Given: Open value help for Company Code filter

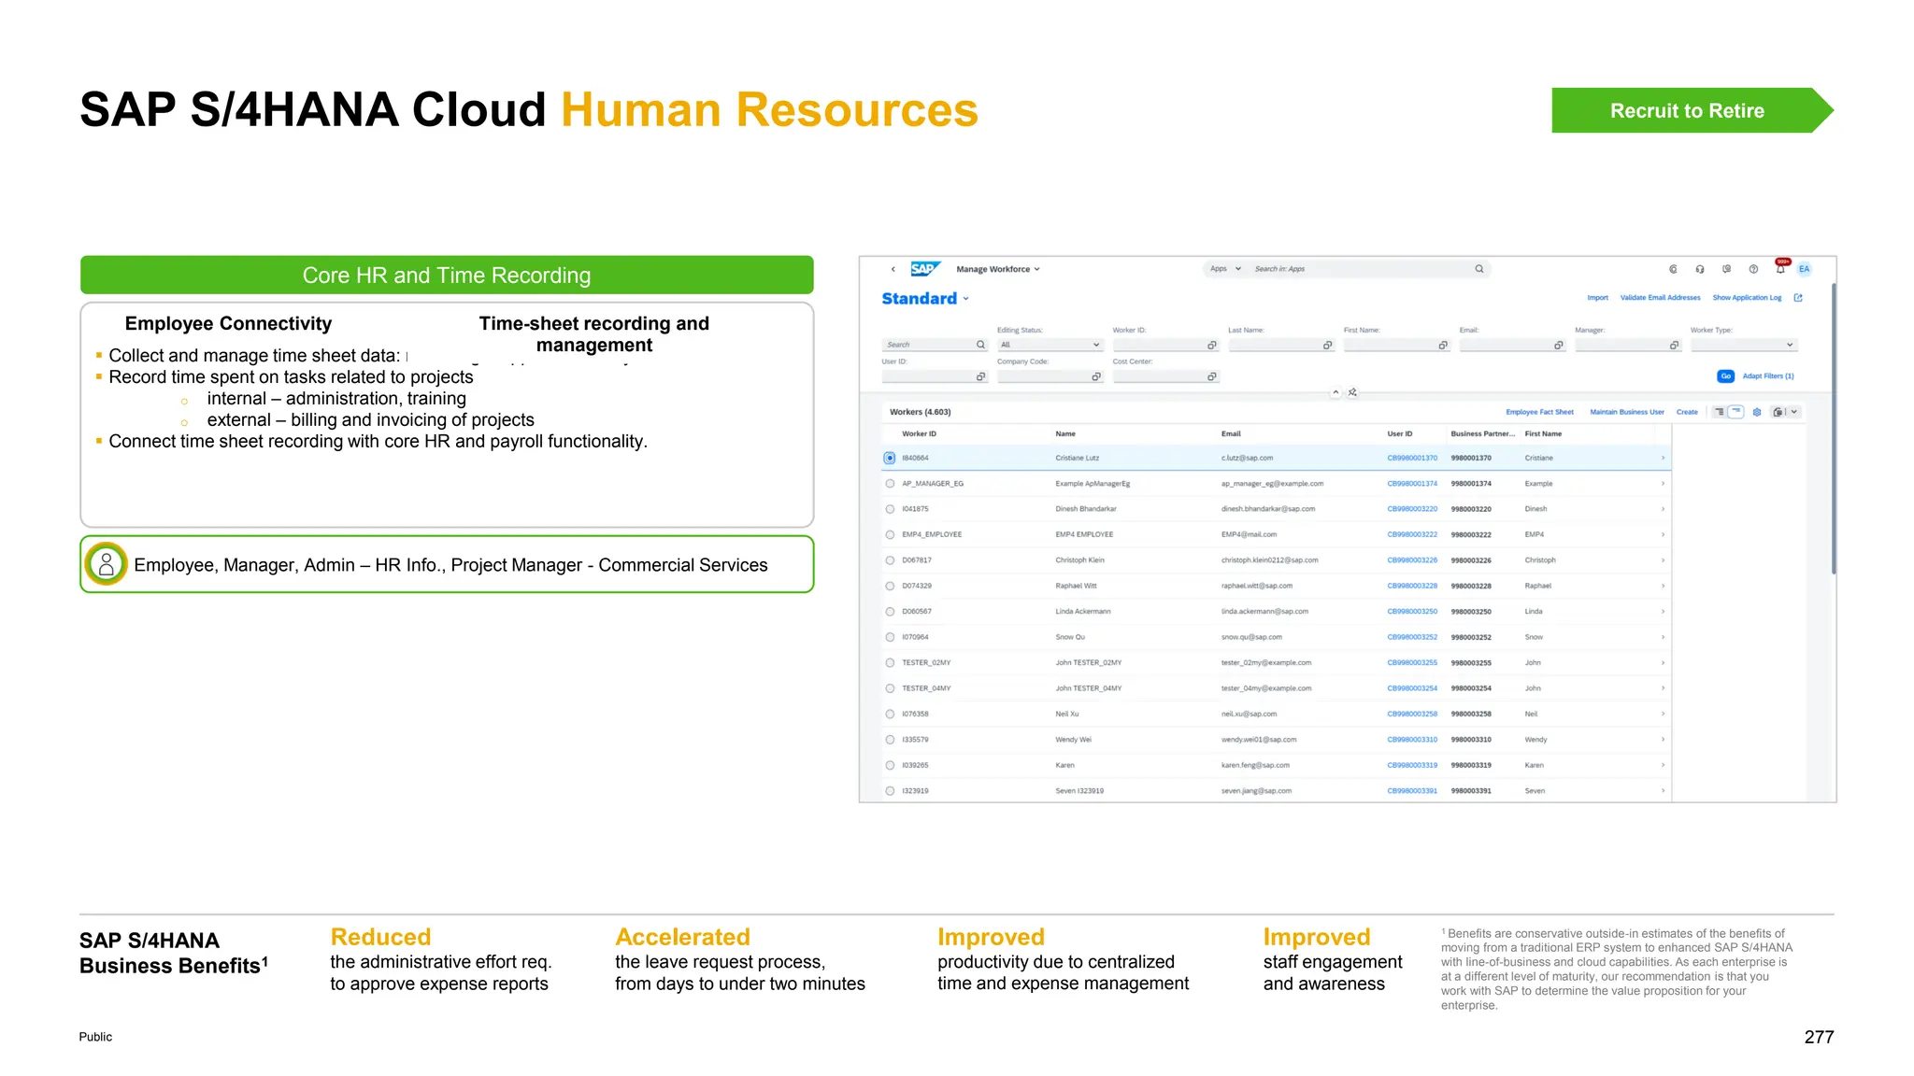Looking at the screenshot, I should click(x=1096, y=376).
